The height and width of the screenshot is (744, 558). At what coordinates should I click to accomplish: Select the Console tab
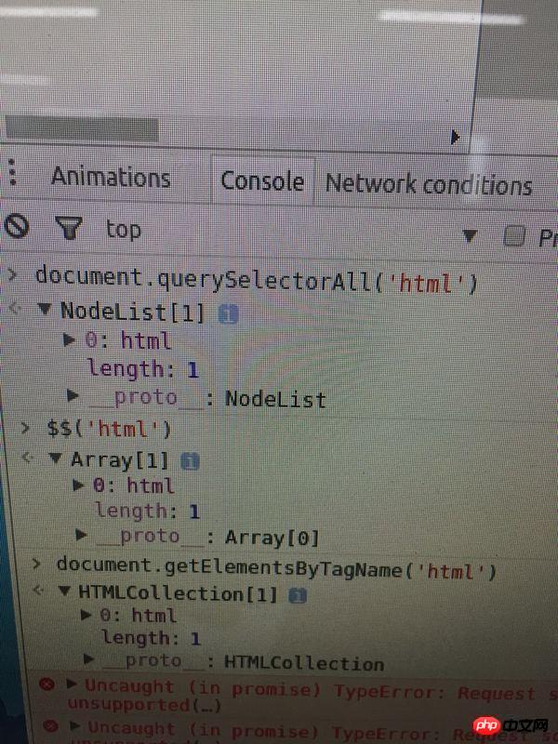click(x=262, y=181)
